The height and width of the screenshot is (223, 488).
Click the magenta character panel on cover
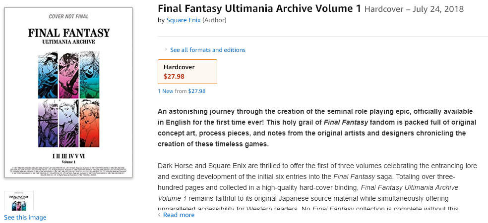[x=68, y=72]
